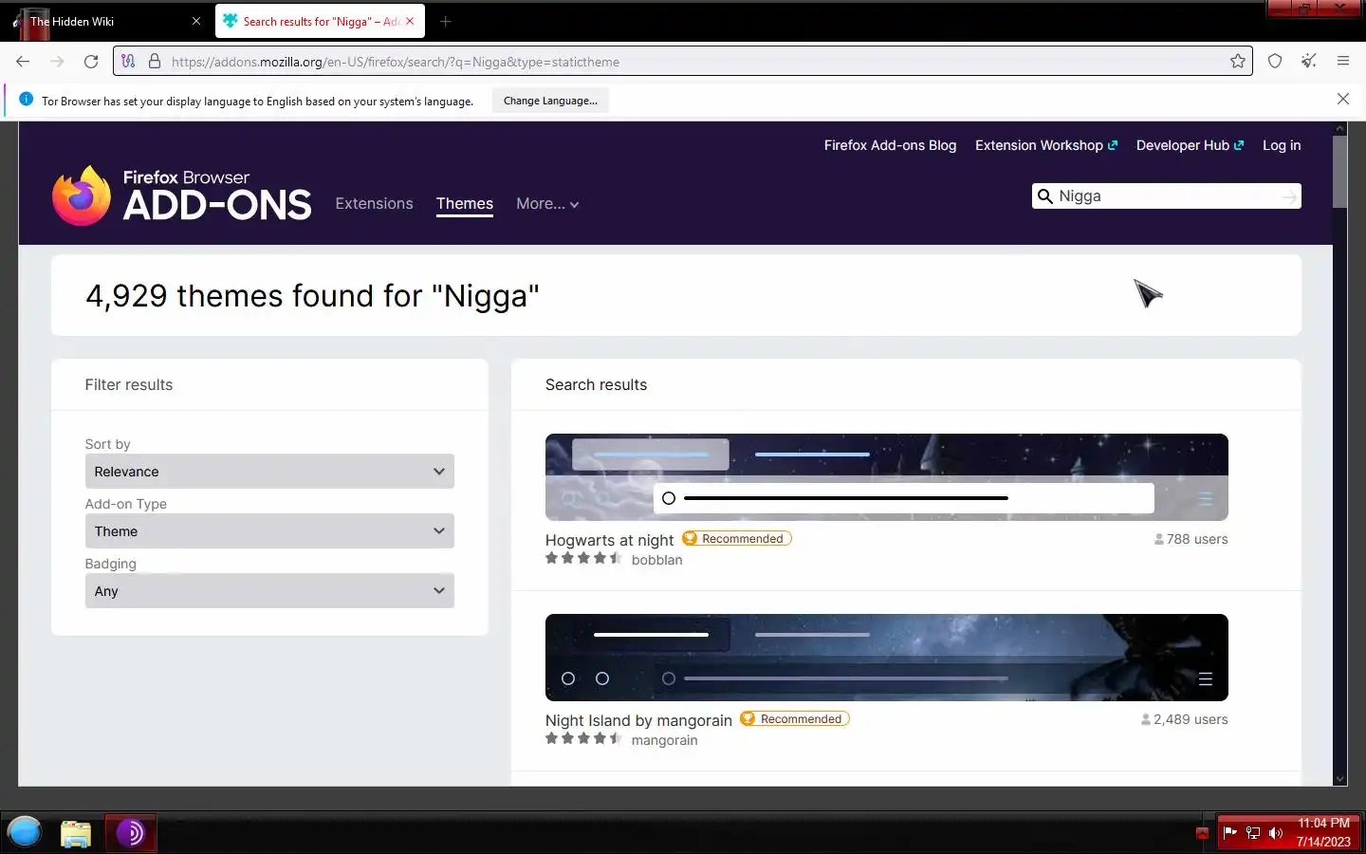
Task: Expand the More... menu
Action: point(547,204)
